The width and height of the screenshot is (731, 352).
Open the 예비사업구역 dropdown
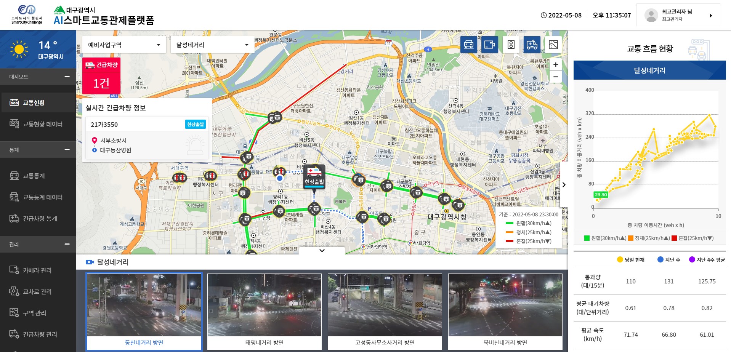click(x=124, y=45)
